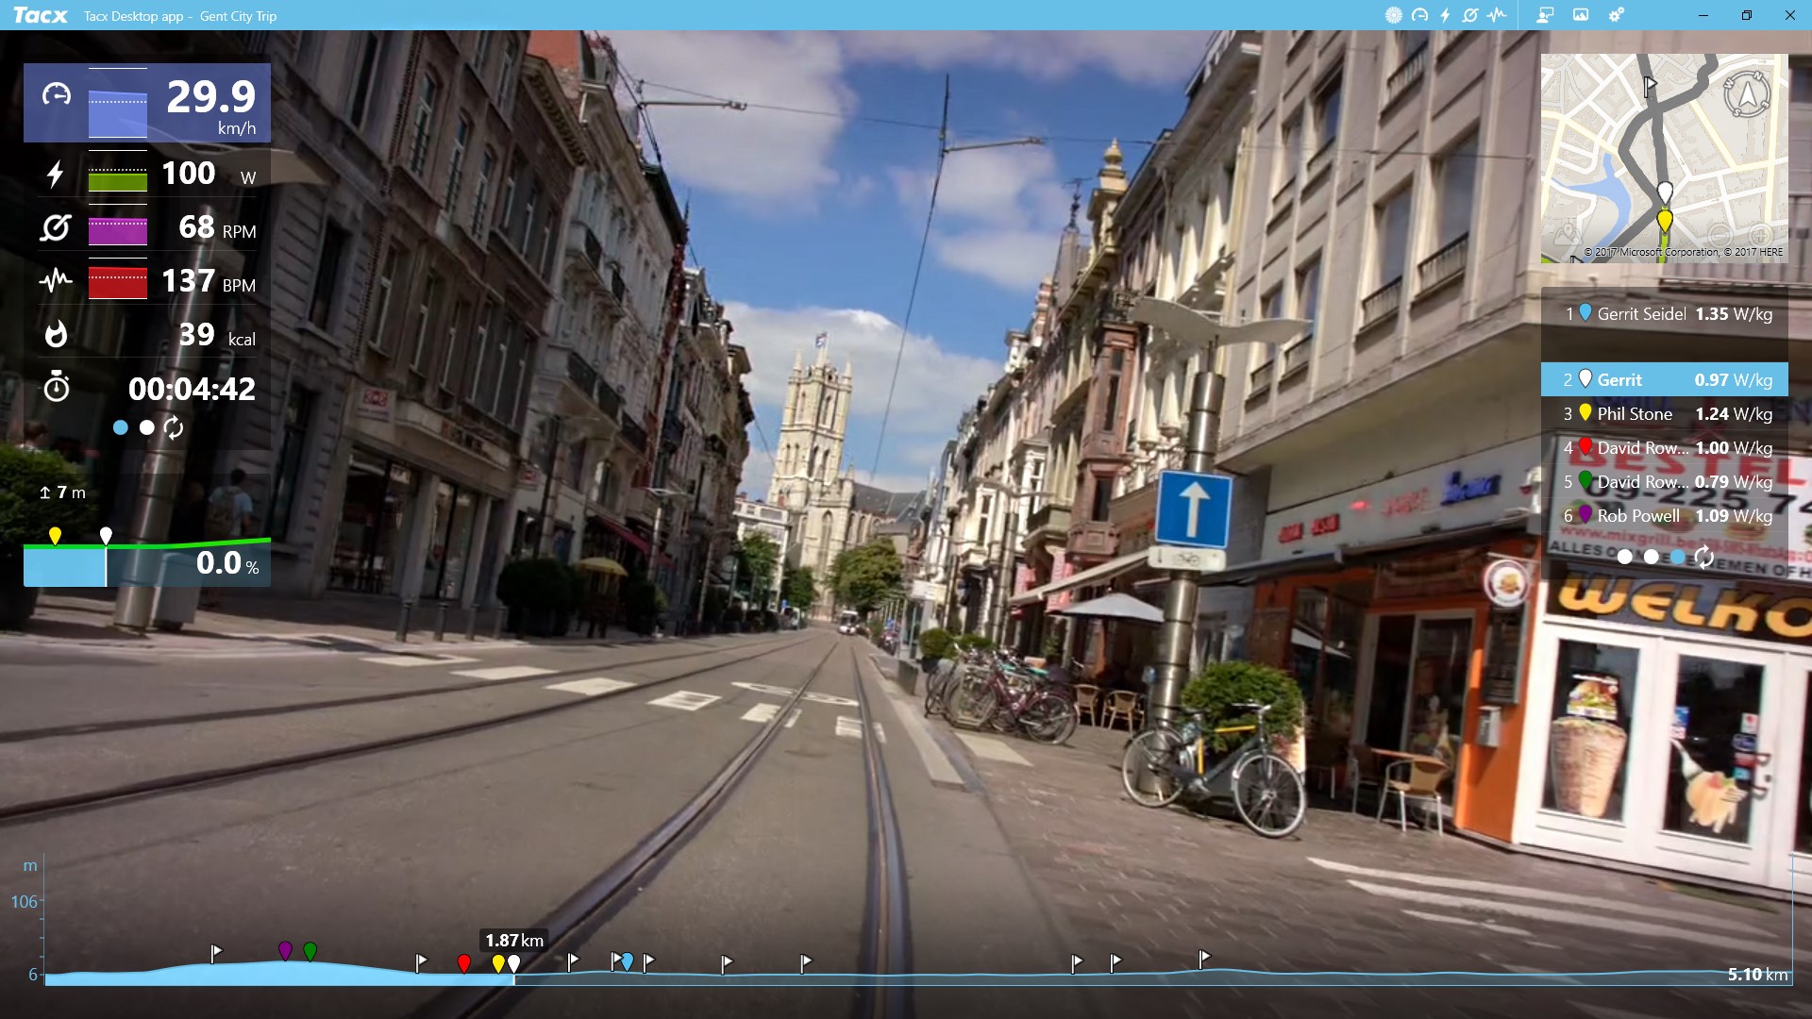The image size is (1812, 1019).
Task: Open the picture view icon in title bar
Action: [x=1581, y=15]
